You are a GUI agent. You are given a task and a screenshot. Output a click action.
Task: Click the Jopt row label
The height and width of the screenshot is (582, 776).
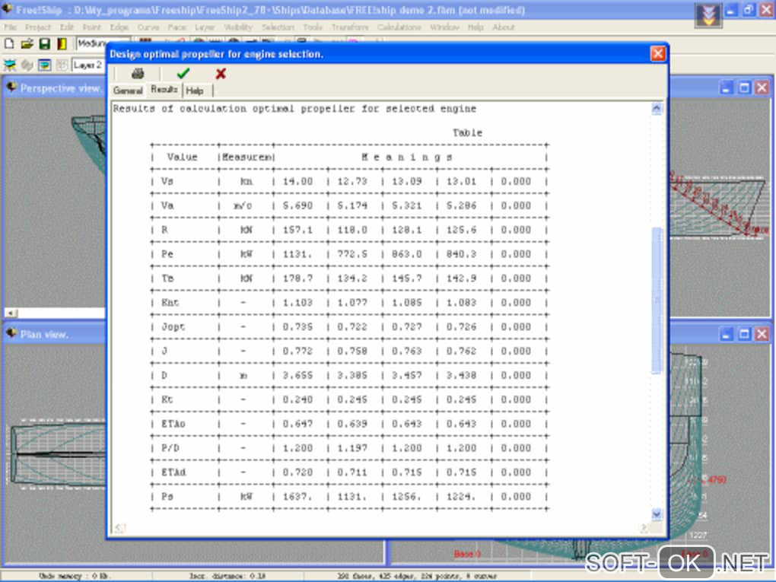(173, 327)
